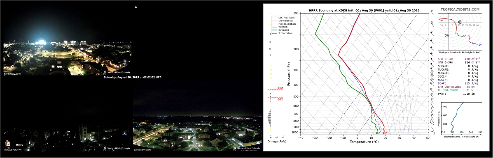Click the upper red DGZ marker
The width and height of the screenshot is (493, 158).
(275, 89)
